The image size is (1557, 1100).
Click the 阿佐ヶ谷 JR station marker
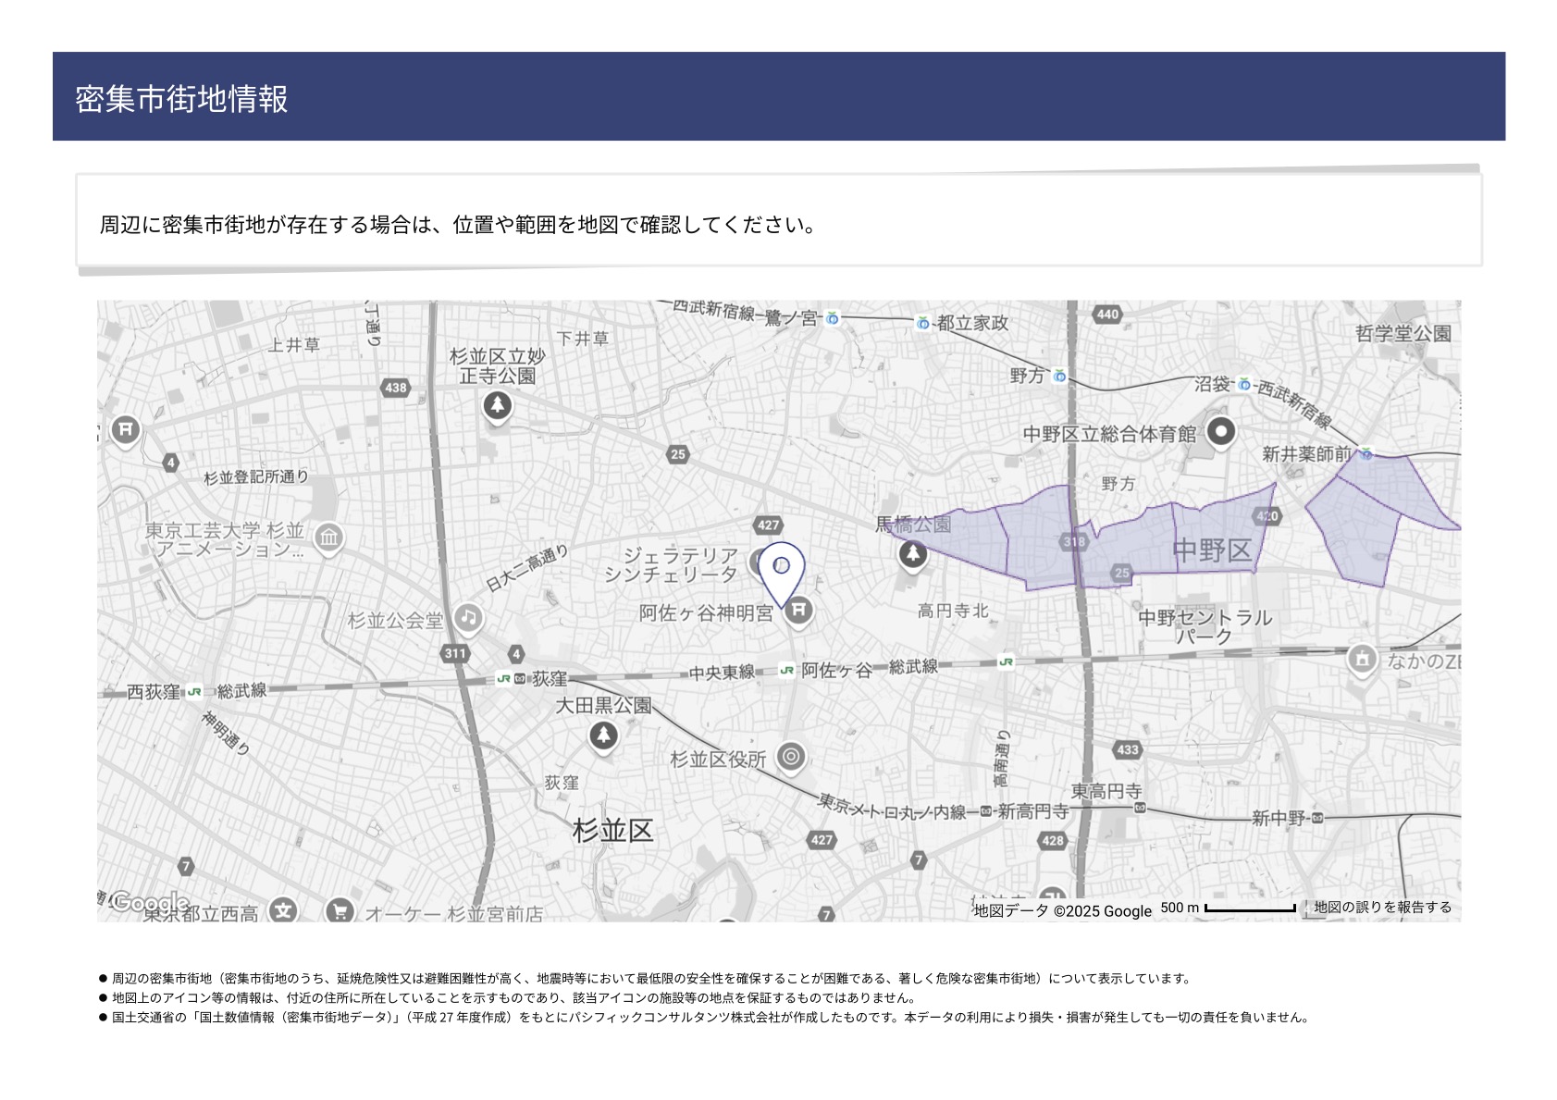pos(787,671)
